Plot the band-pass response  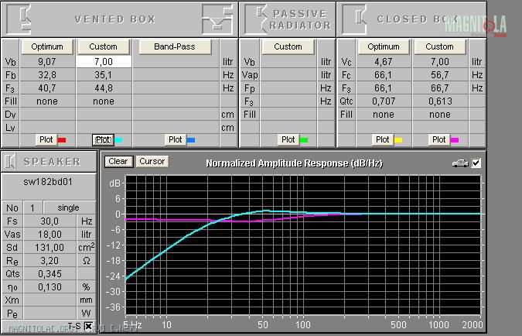[175, 139]
